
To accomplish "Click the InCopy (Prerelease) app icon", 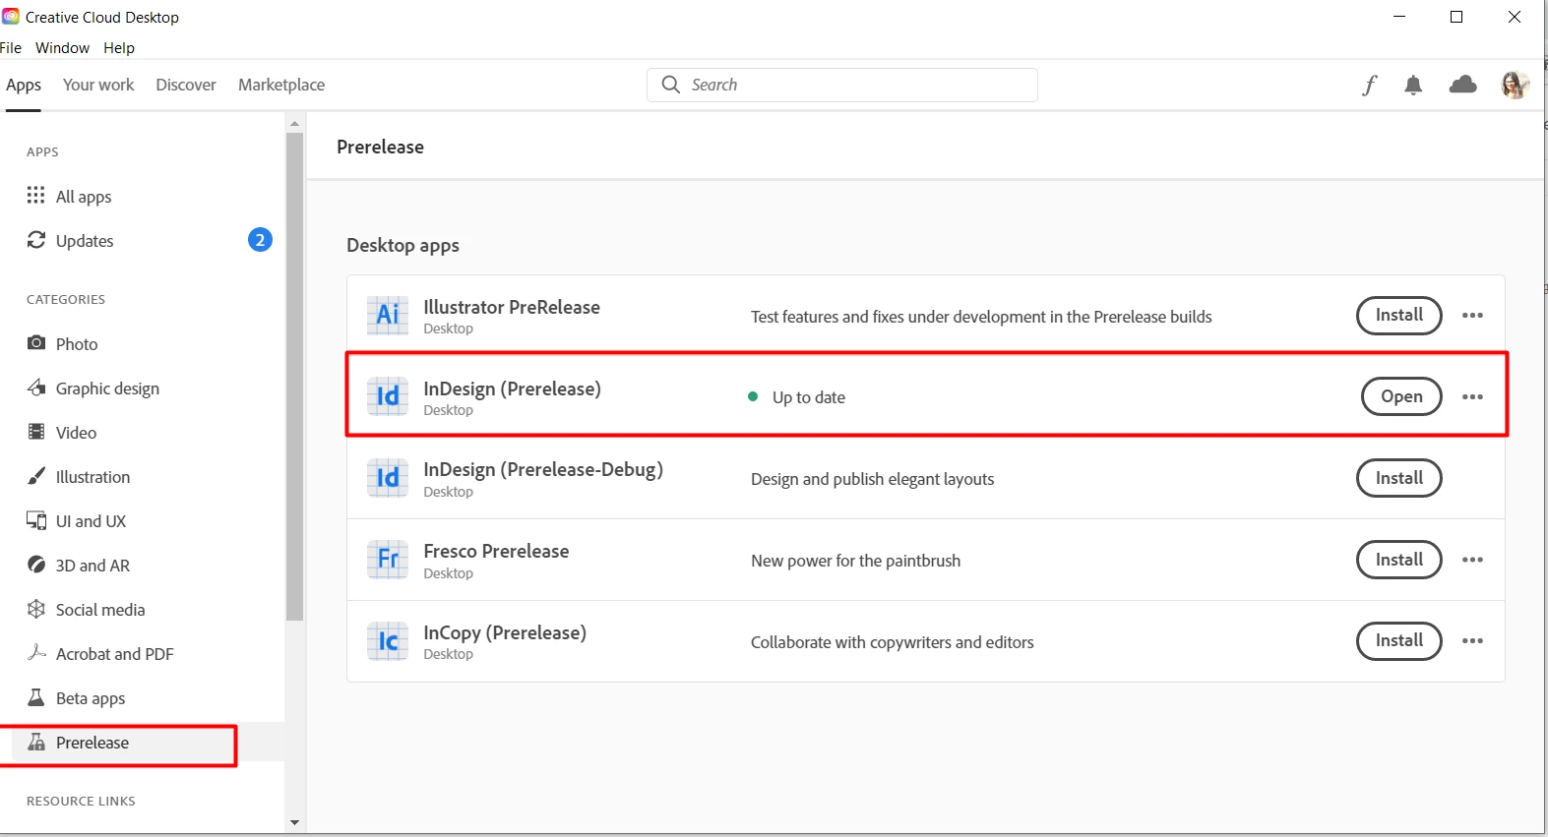I will tap(388, 641).
